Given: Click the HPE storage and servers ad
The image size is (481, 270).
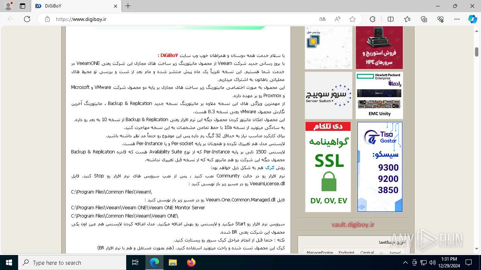Looking at the screenshot, I should point(379,48).
